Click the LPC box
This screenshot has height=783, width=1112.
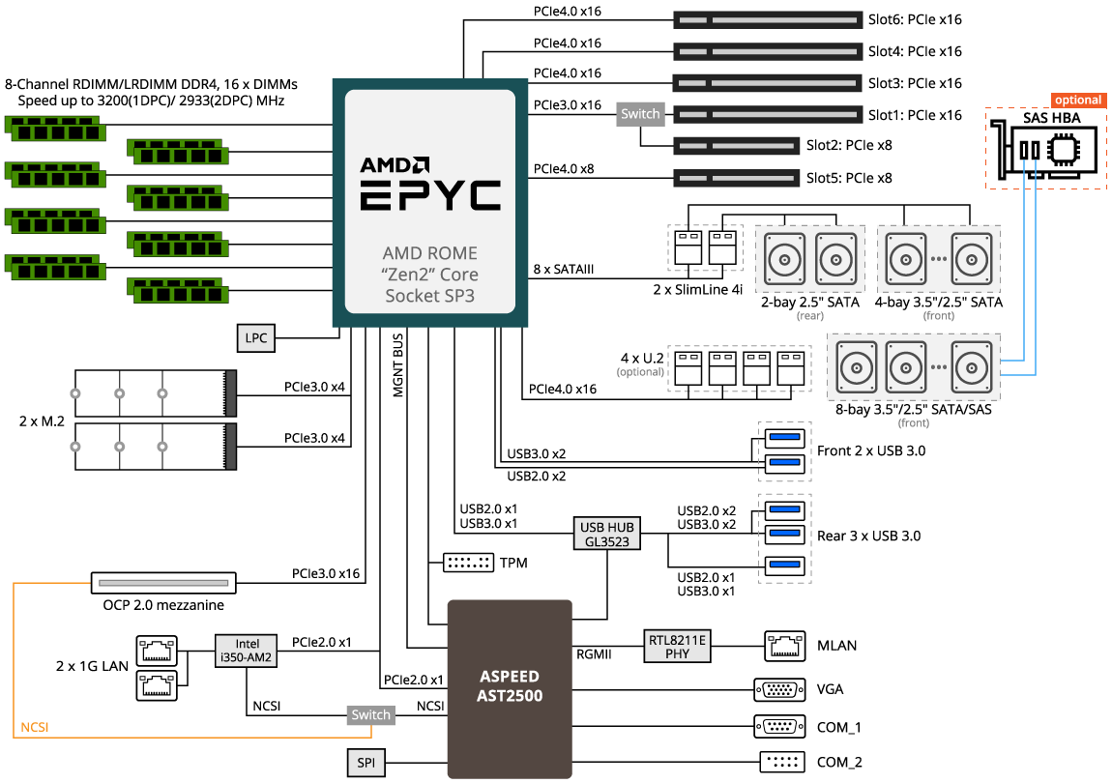click(256, 338)
